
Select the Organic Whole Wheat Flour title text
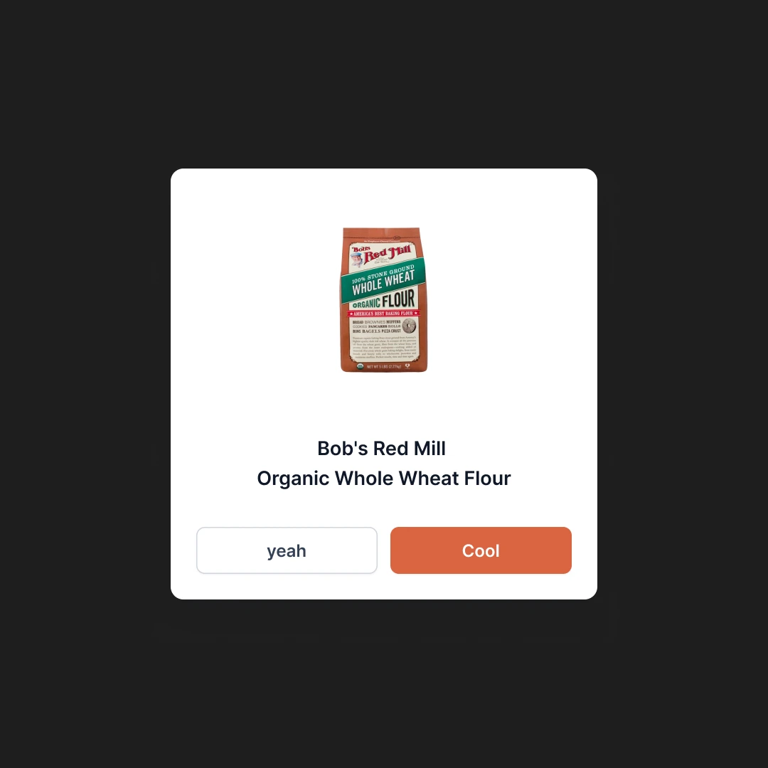384,478
